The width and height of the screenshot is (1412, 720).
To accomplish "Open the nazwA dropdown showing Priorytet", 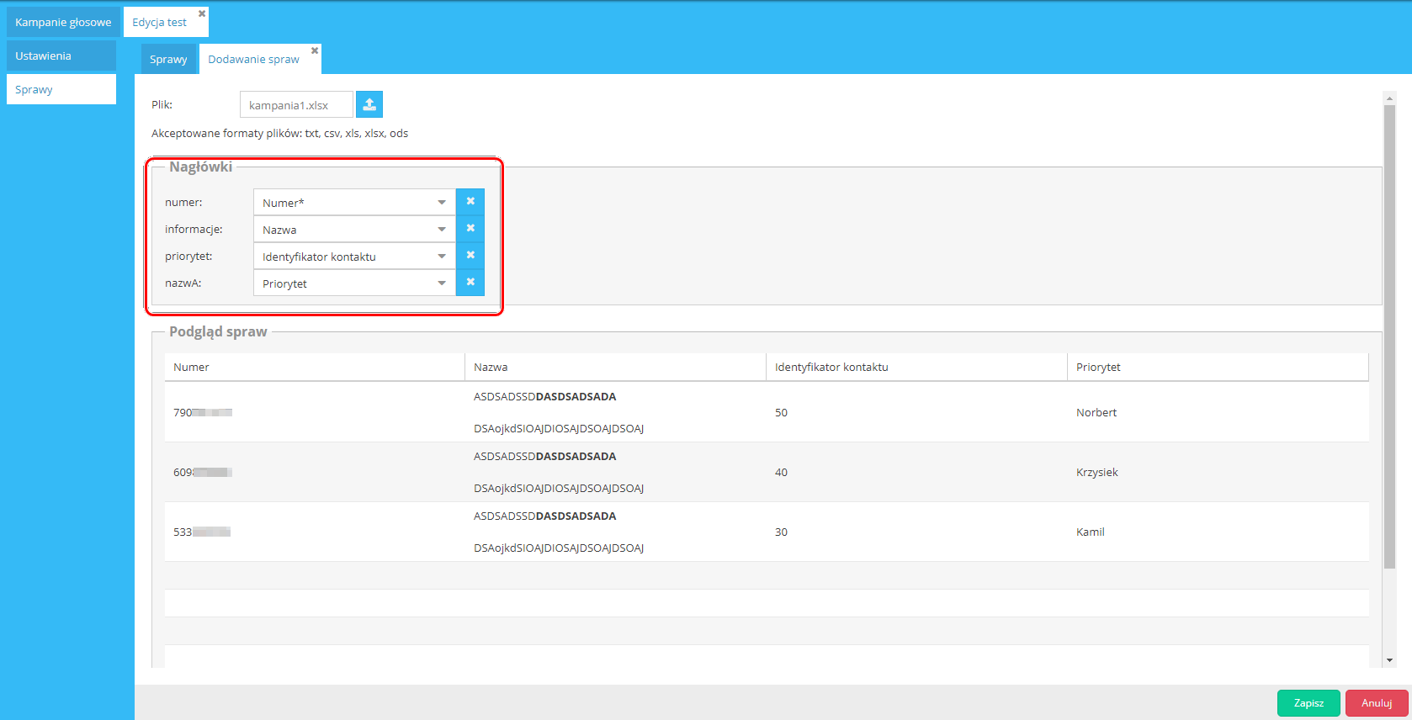I will [354, 283].
